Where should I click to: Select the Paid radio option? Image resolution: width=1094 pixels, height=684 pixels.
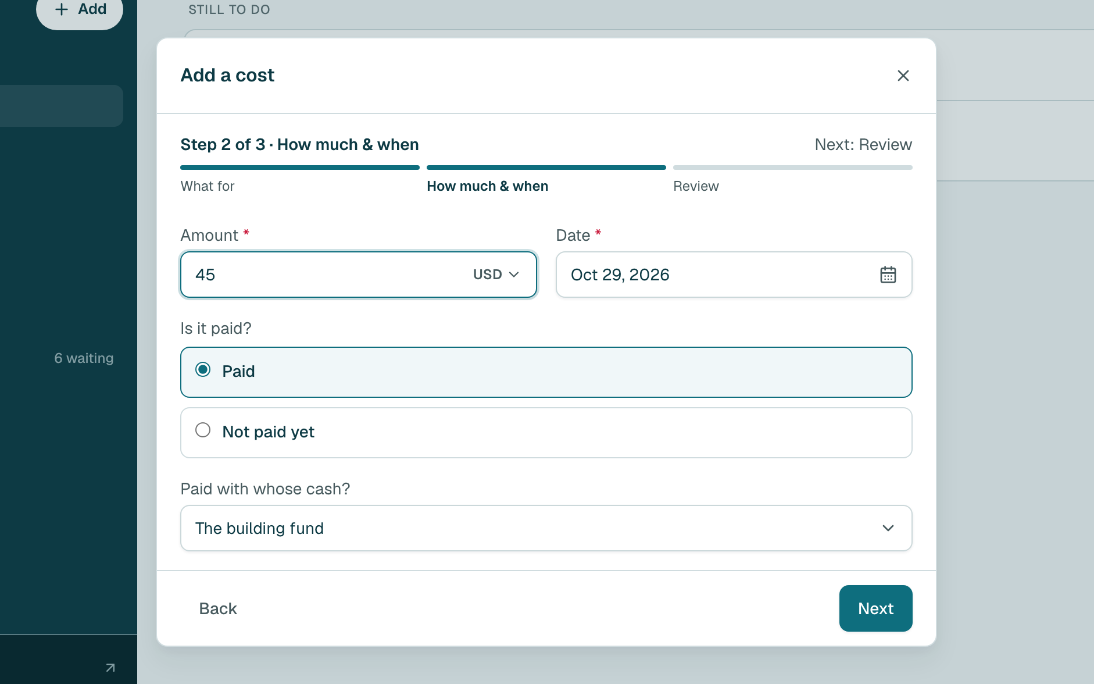click(x=546, y=372)
